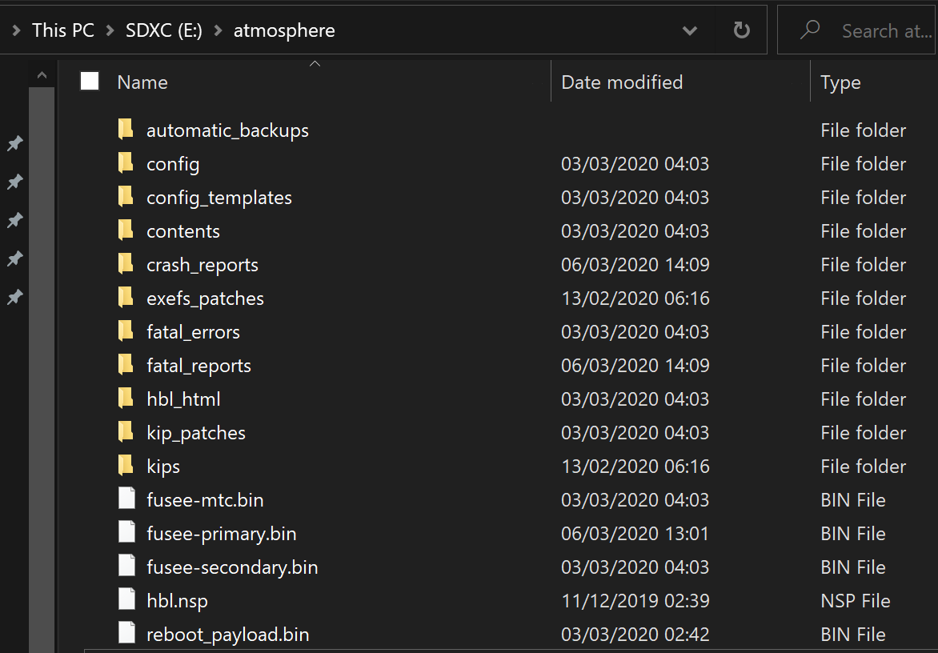Sort files by Type column

pos(840,82)
